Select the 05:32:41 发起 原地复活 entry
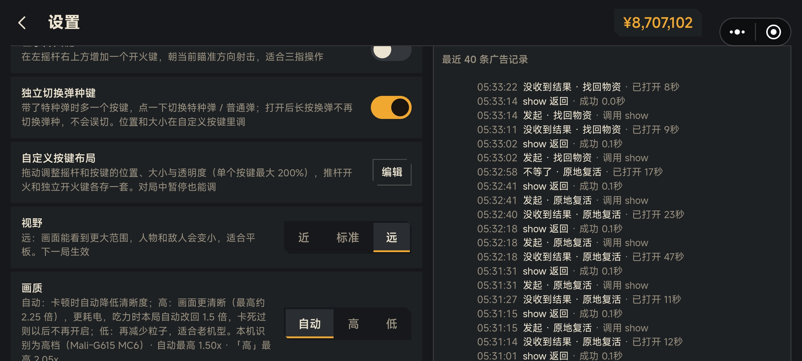Viewport: 802px width, 361px height. 562,200
